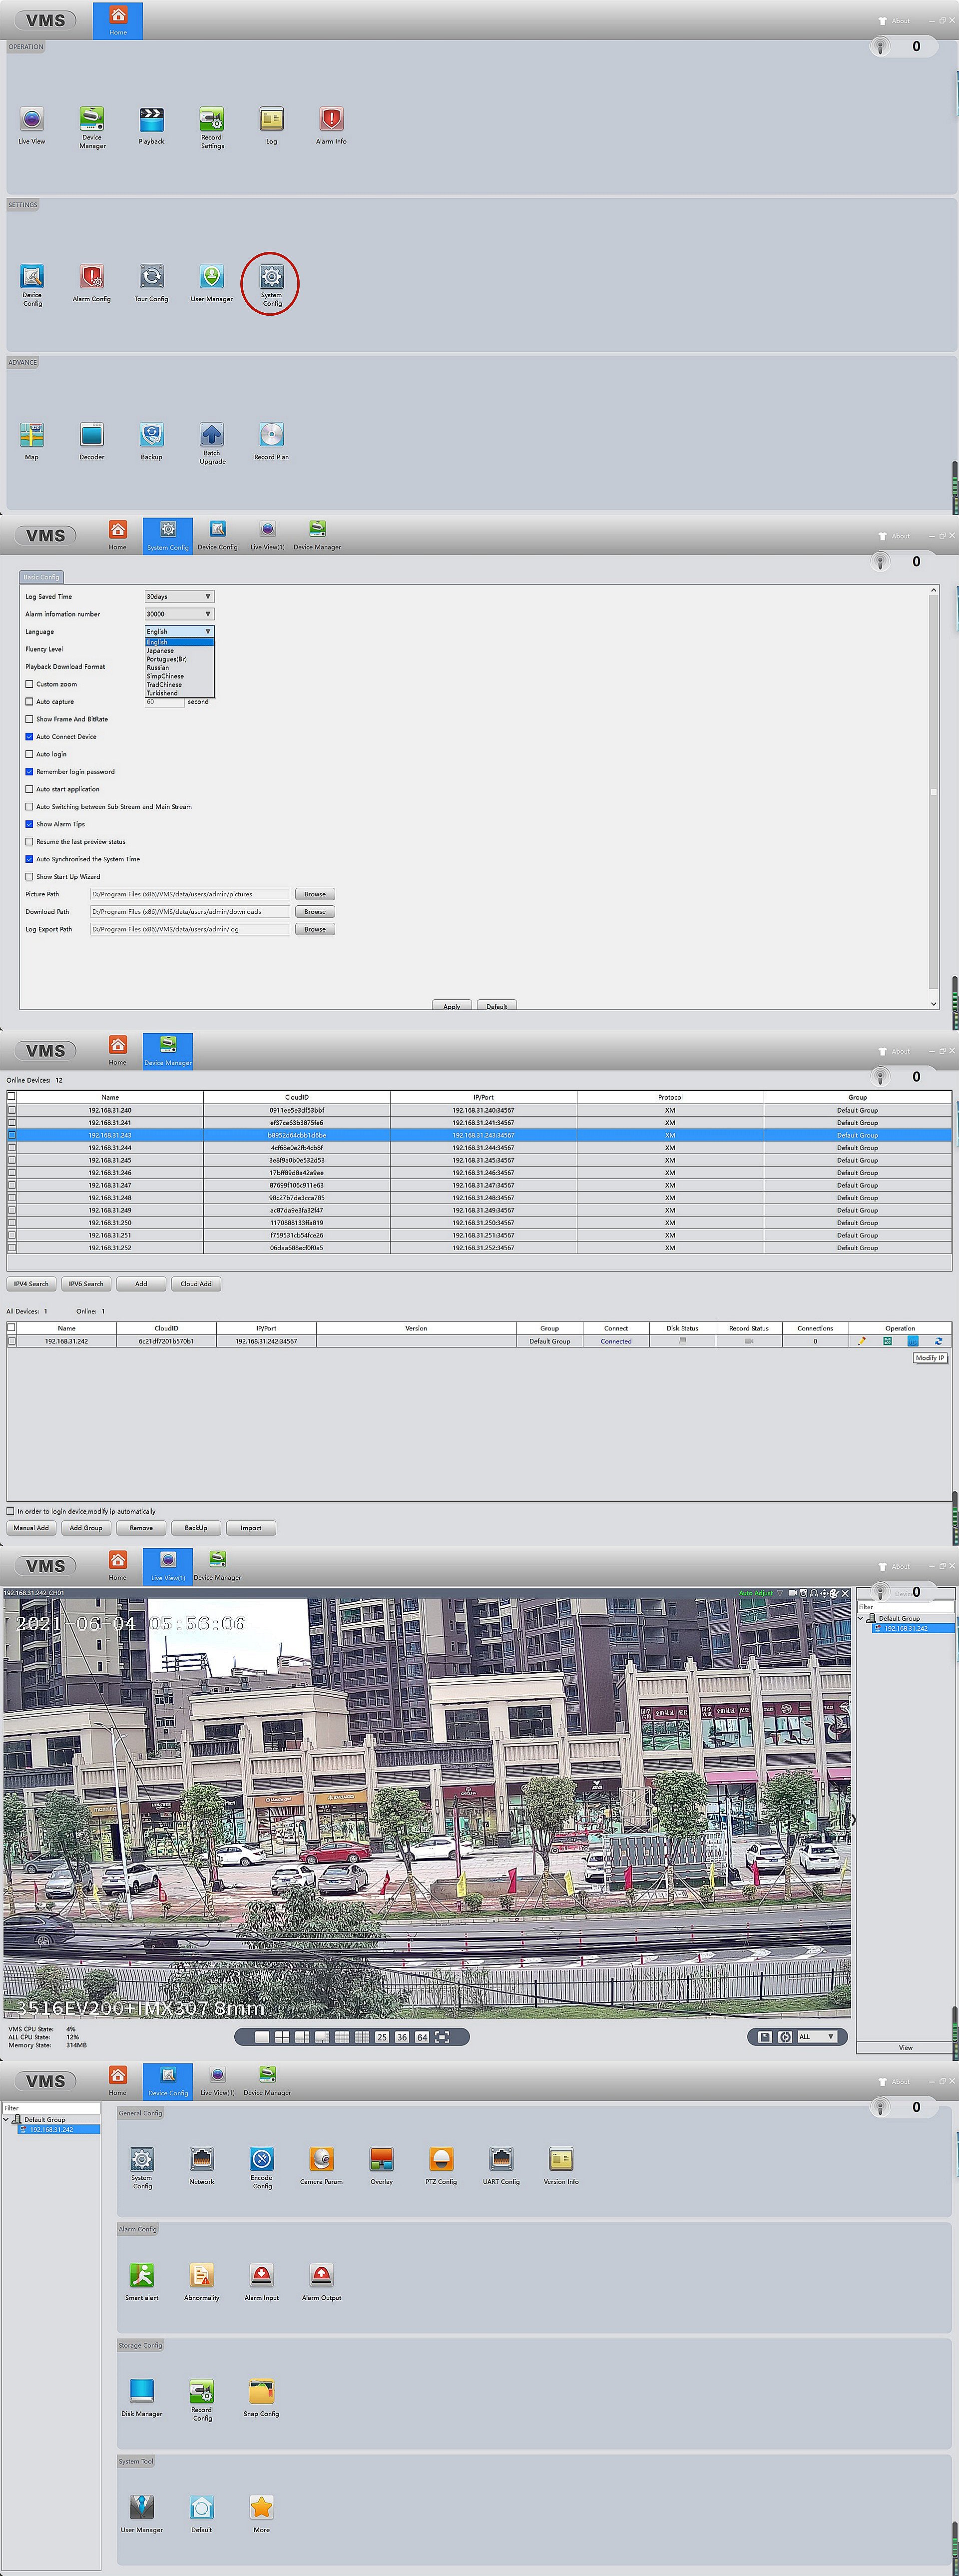Viewport: 959px width, 2576px height.
Task: Uncheck Show Alarm Tips
Action: click(29, 824)
